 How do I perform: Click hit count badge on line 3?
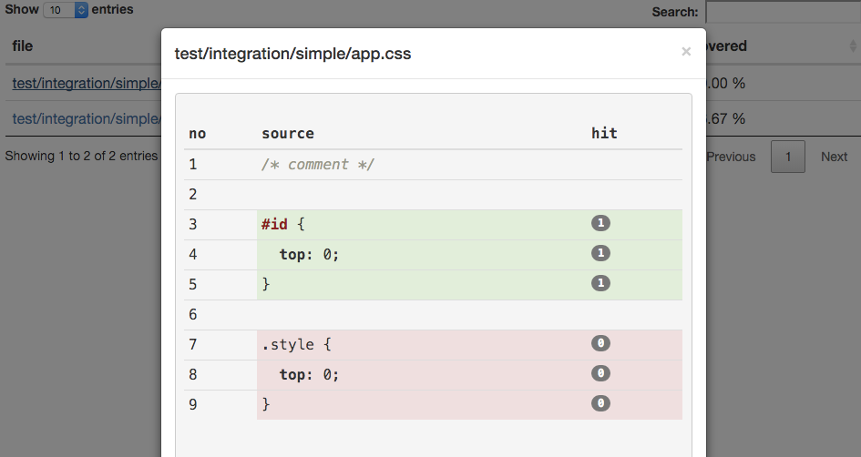click(x=600, y=223)
